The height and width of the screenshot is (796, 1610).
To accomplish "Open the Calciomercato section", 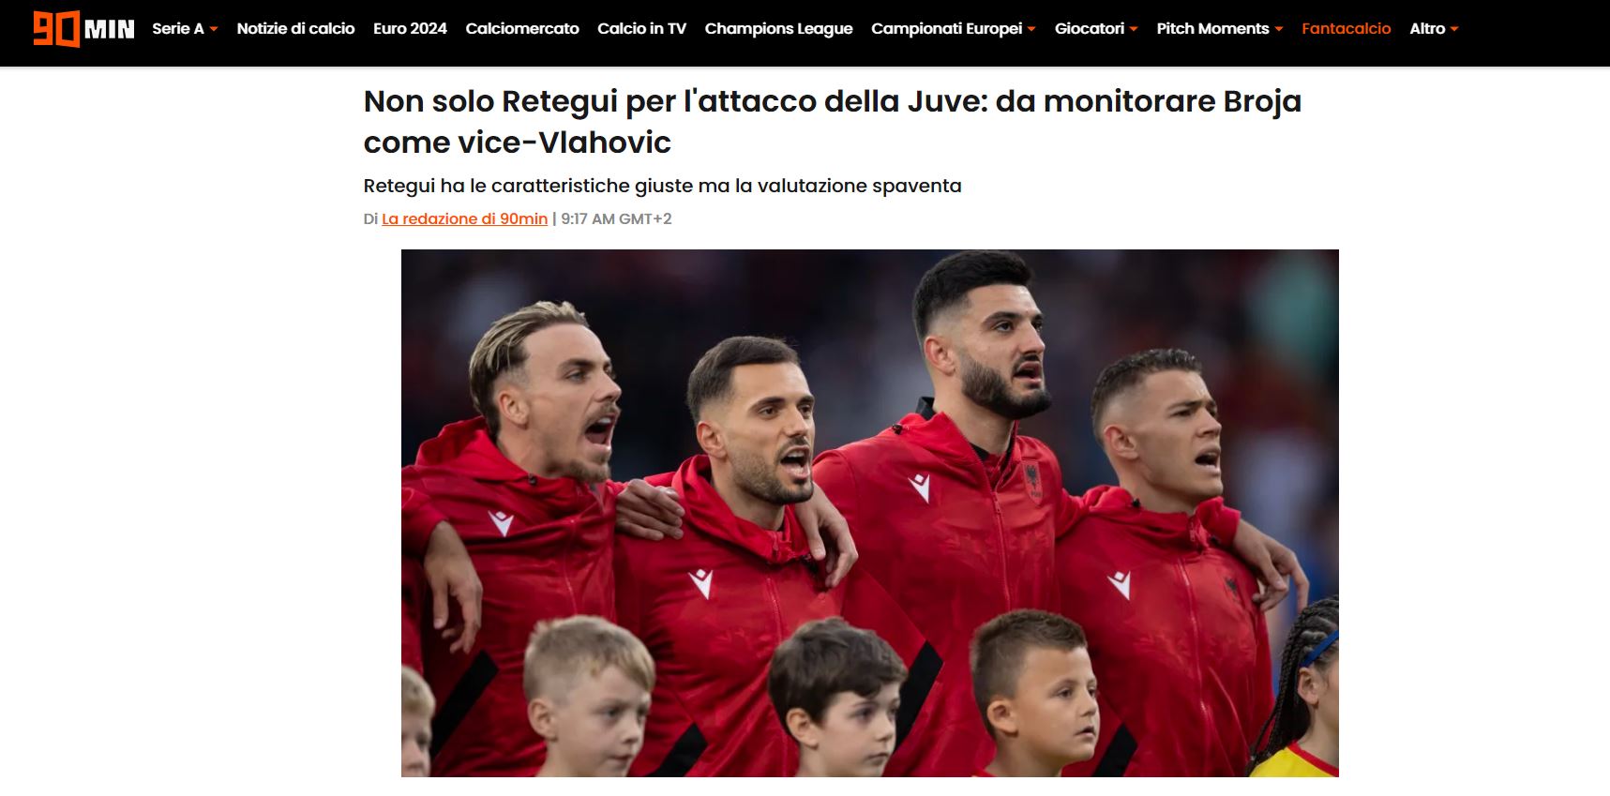I will [x=522, y=29].
